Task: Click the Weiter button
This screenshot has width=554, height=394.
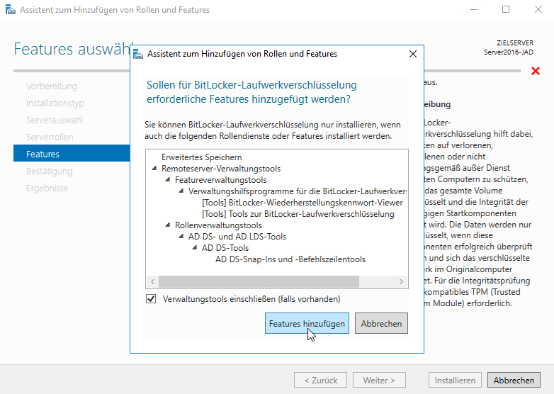Action: point(379,381)
